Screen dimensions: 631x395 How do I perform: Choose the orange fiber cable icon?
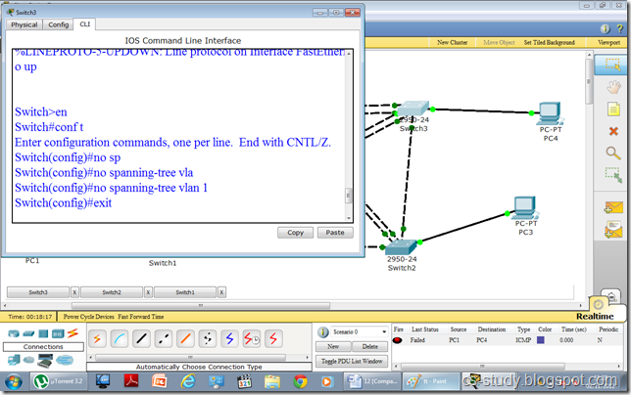coord(184,338)
